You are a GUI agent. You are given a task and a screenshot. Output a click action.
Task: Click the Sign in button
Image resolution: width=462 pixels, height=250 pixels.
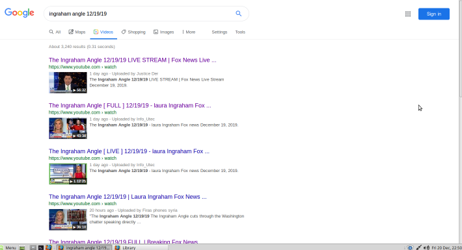[434, 14]
